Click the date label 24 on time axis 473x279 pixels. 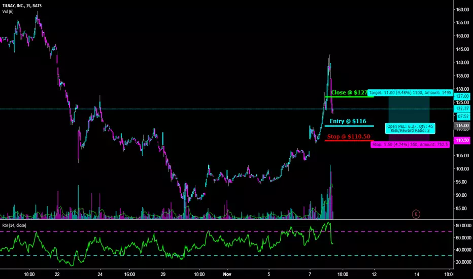point(100,274)
